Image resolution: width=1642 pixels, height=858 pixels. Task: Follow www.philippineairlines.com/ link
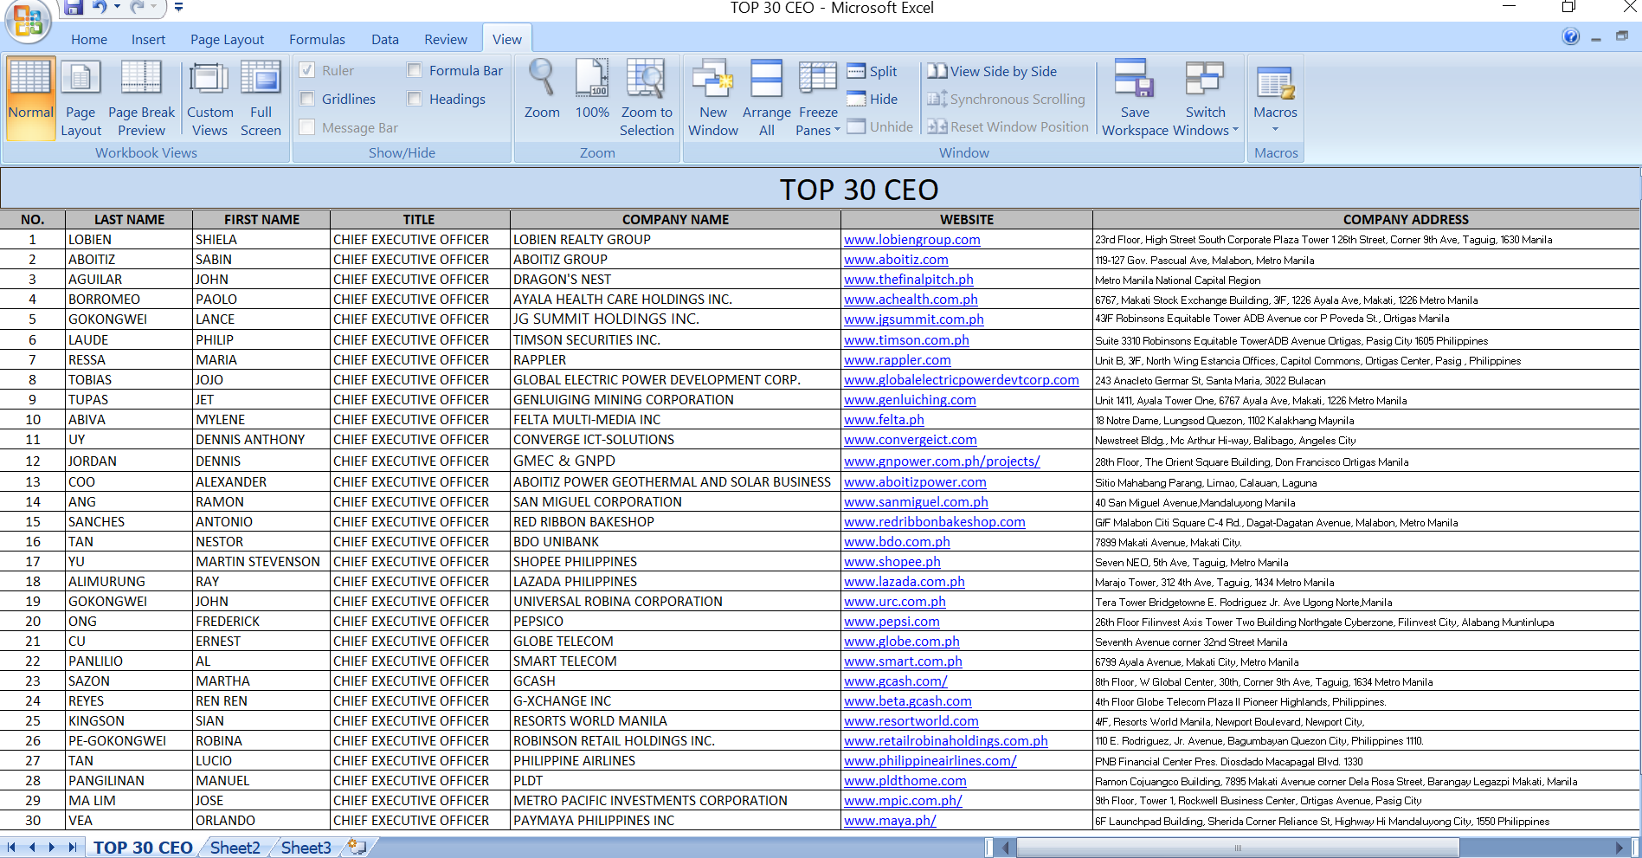tap(930, 761)
